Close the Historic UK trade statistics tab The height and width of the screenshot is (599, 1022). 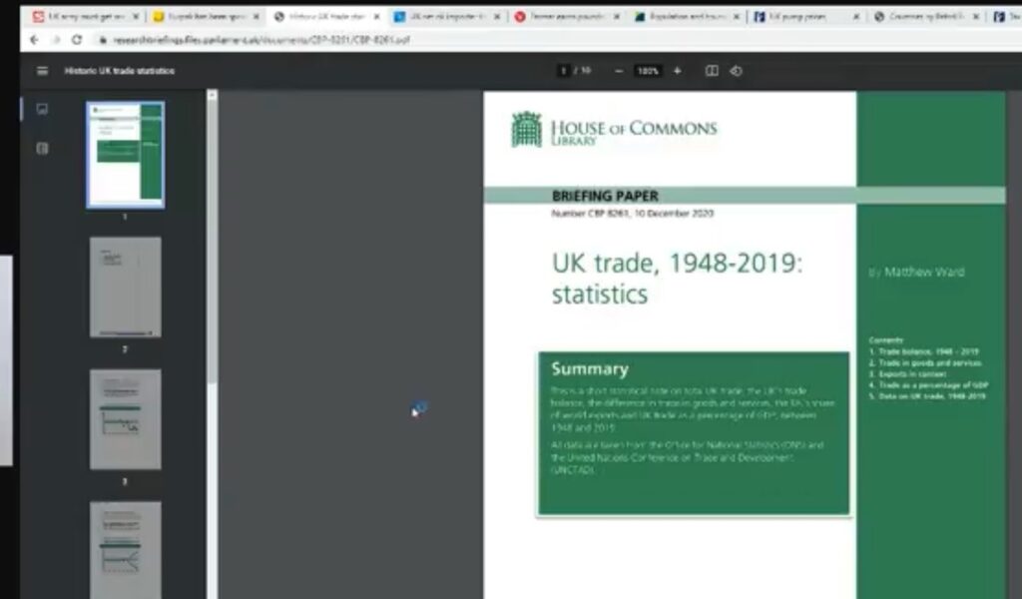(x=376, y=17)
